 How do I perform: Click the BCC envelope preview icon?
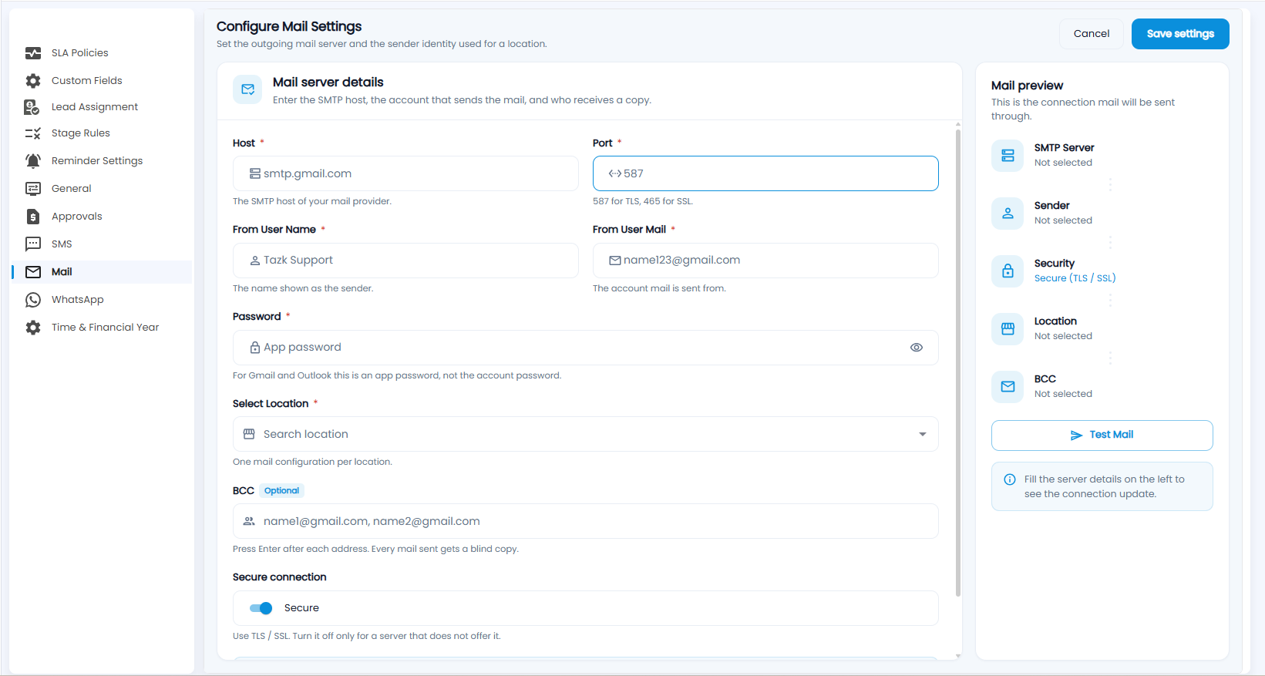click(1008, 386)
